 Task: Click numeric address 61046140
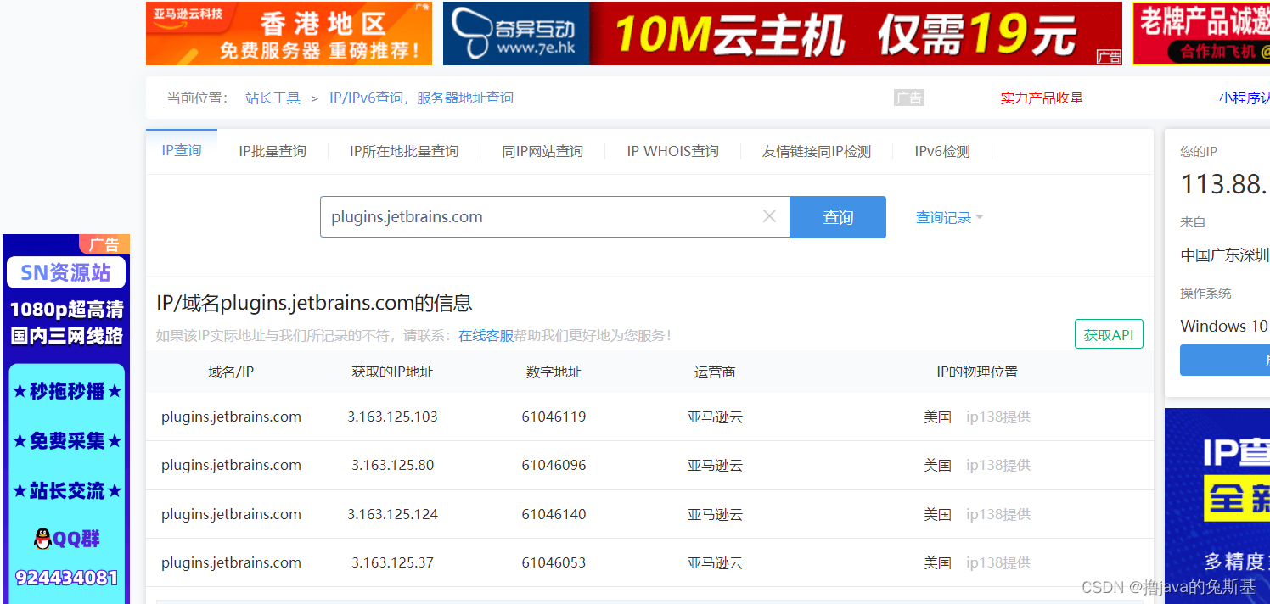pyautogui.click(x=554, y=514)
